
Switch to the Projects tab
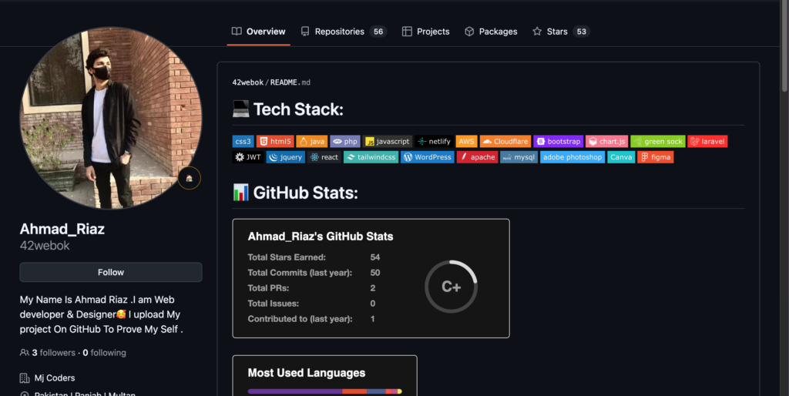(425, 32)
